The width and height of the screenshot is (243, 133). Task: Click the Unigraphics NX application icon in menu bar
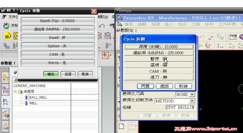coord(119,24)
